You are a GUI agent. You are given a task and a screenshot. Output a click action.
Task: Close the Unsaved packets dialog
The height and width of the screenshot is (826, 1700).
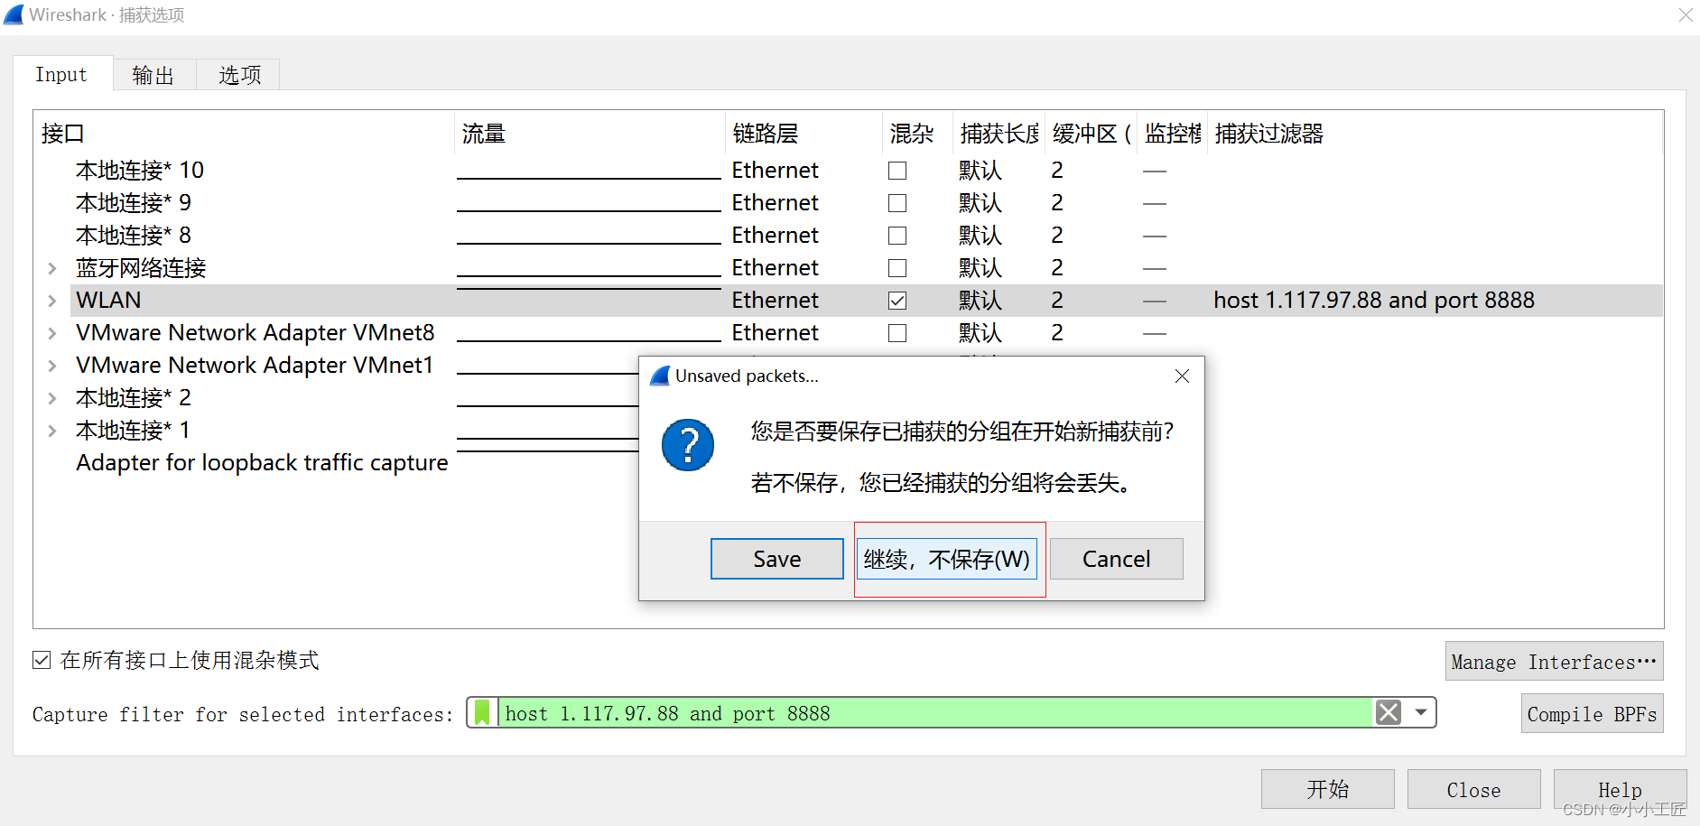1182,376
